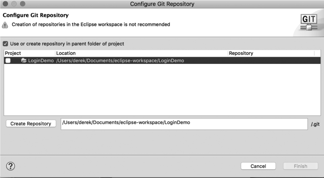Click the window zoom button
The width and height of the screenshot is (324, 178).
pyautogui.click(x=22, y=4)
